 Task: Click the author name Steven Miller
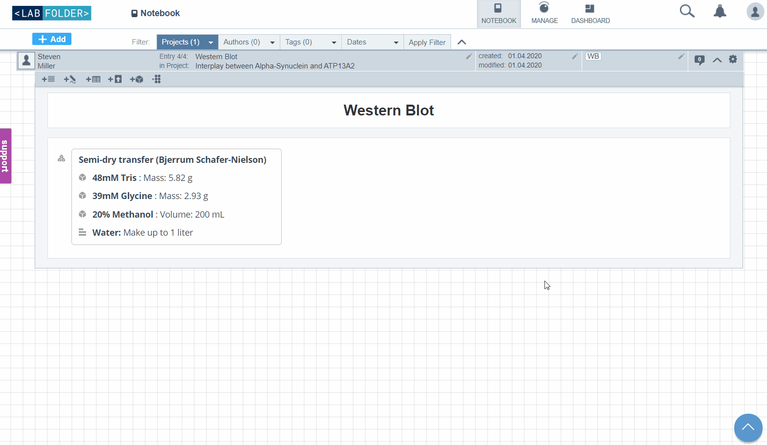pos(49,61)
